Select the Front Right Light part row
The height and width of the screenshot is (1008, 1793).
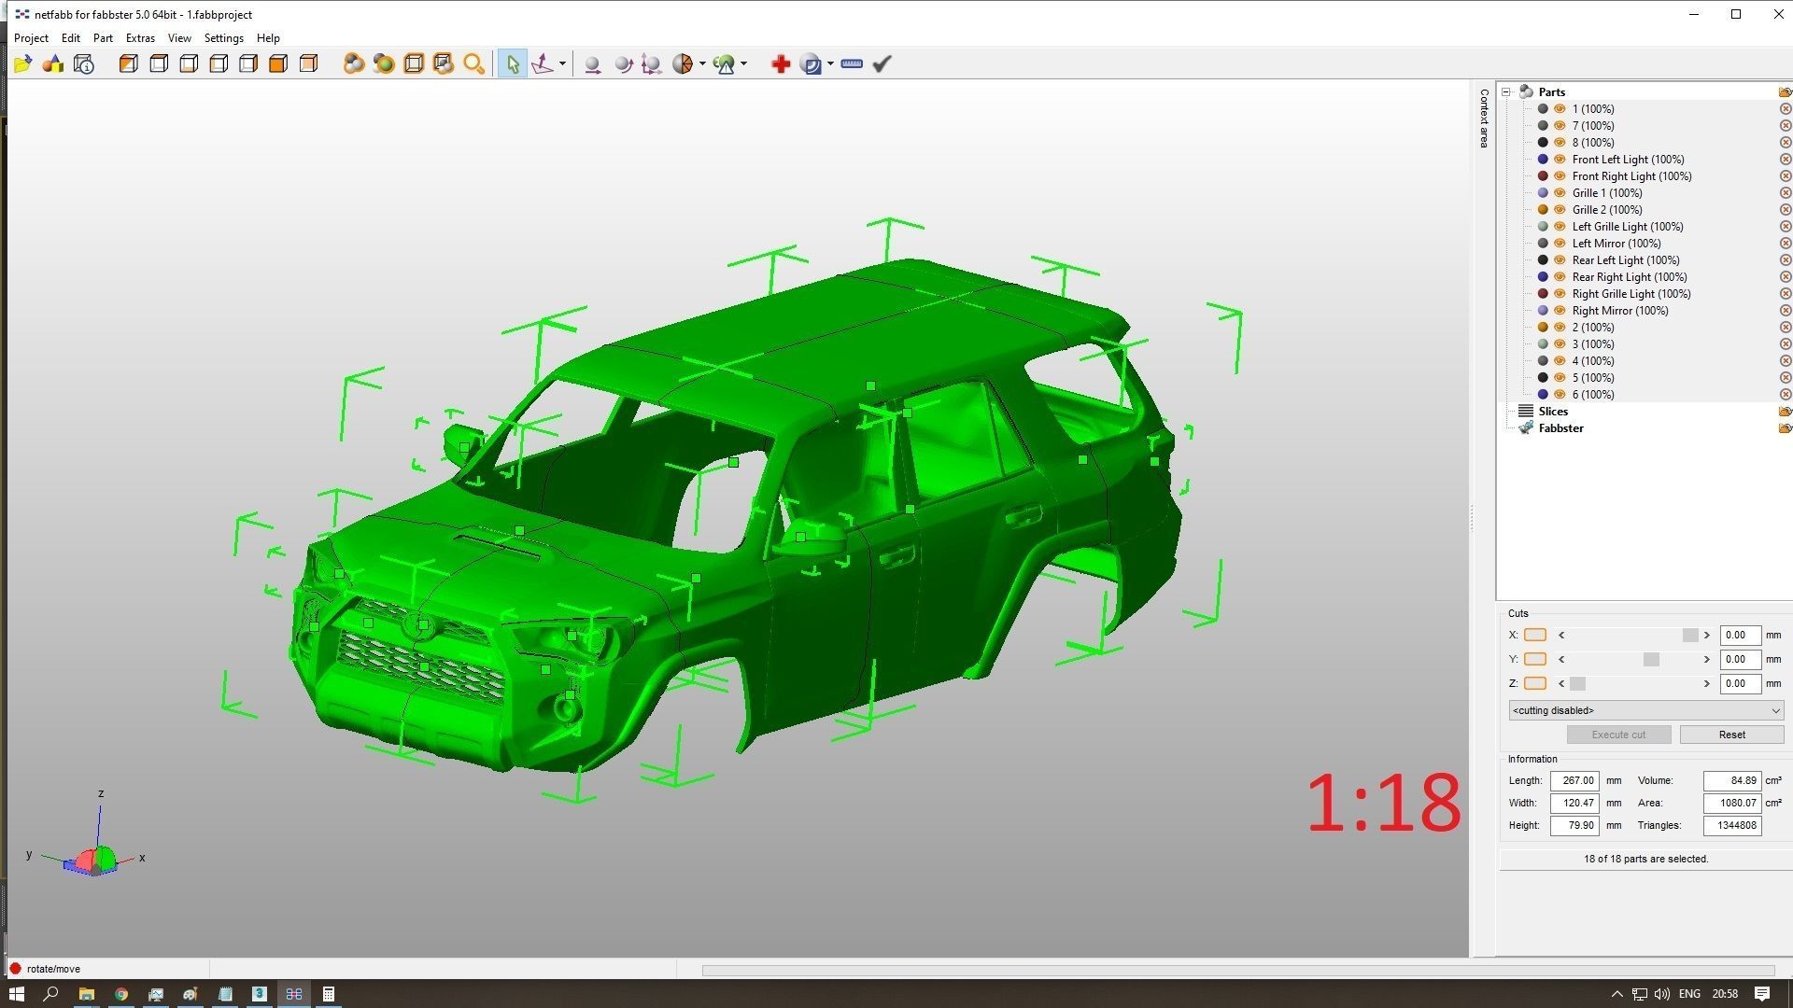1631,176
